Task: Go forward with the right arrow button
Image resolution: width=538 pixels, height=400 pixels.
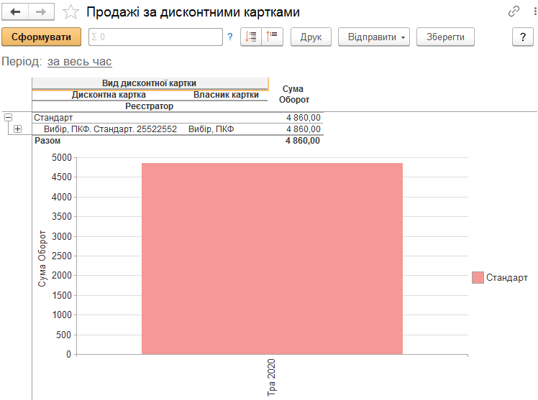Action: (41, 12)
